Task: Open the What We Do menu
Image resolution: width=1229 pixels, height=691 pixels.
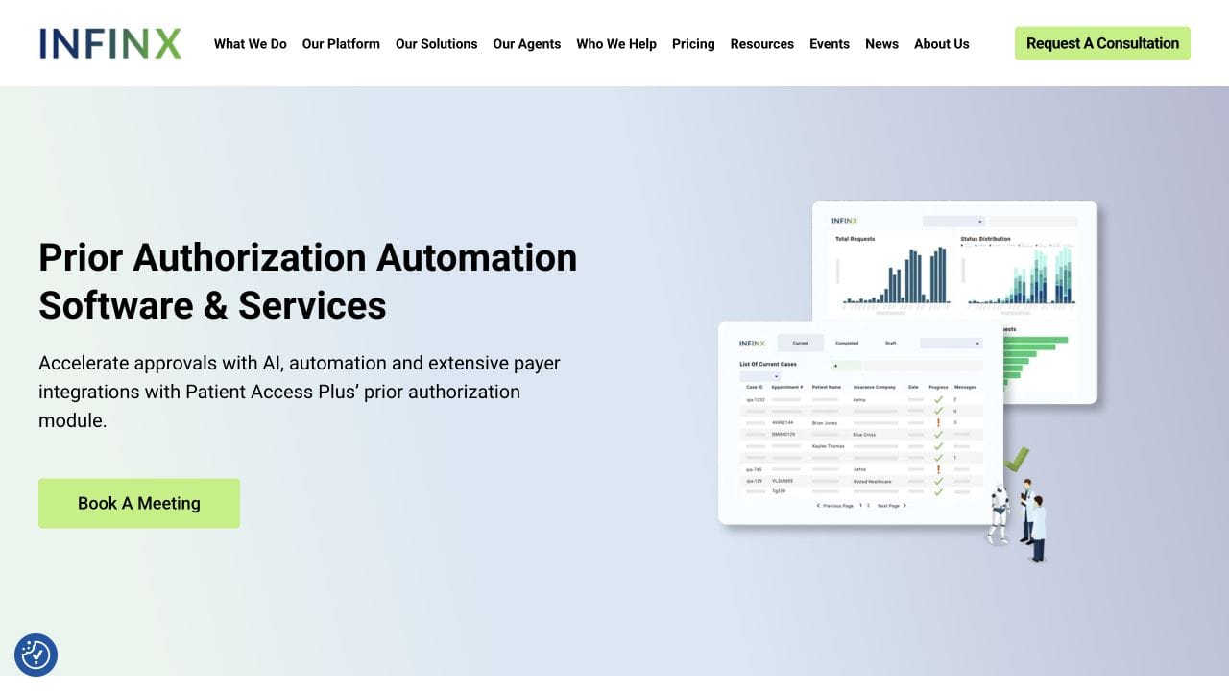Action: point(251,44)
